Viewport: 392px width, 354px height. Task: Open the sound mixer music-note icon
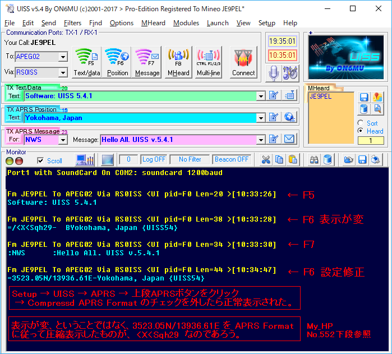(290, 73)
